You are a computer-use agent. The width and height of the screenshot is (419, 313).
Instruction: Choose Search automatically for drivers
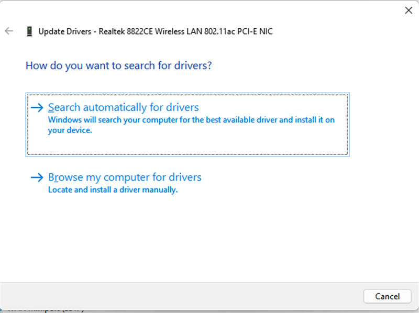188,125
